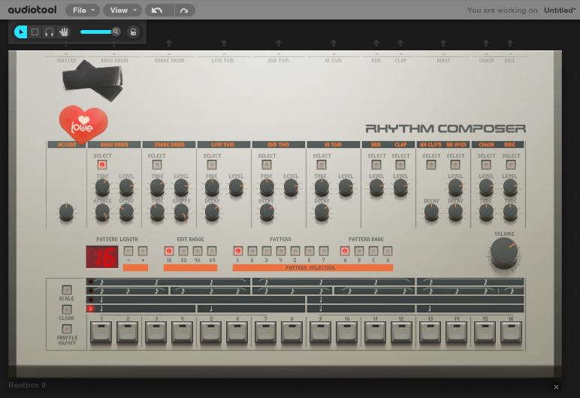
Task: Select pattern bank D
Action: (387, 251)
